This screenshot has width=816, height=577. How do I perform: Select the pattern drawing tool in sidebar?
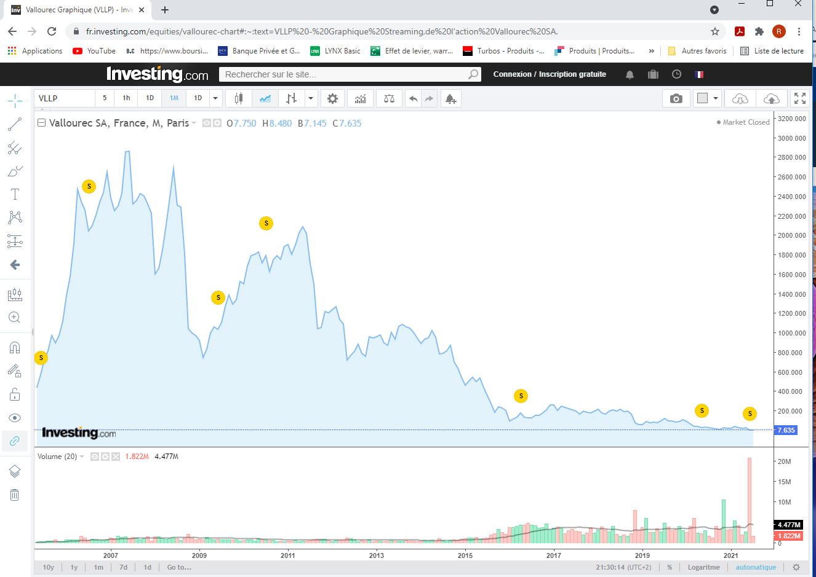[15, 218]
